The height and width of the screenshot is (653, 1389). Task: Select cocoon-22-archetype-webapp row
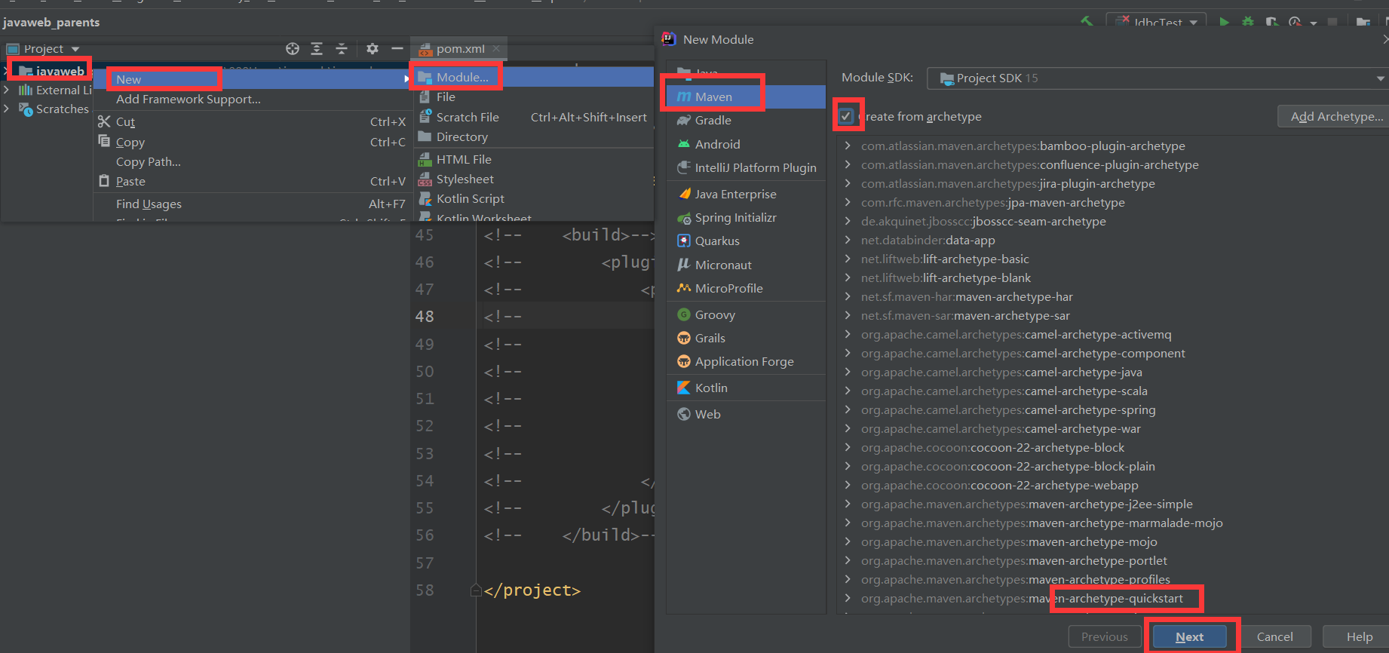click(x=999, y=485)
